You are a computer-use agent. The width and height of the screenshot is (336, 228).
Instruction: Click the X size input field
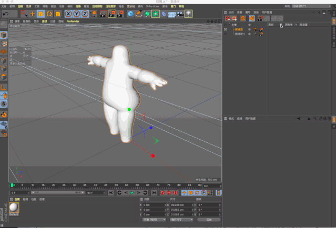click(x=181, y=205)
